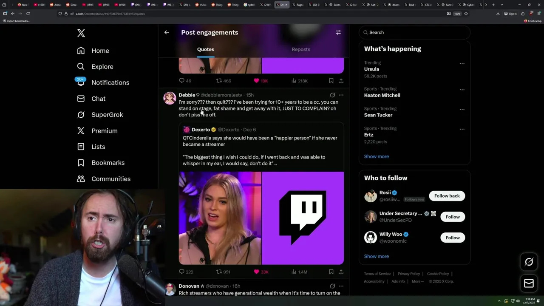Go back from Post engagements
The width and height of the screenshot is (544, 306).
pyautogui.click(x=167, y=32)
